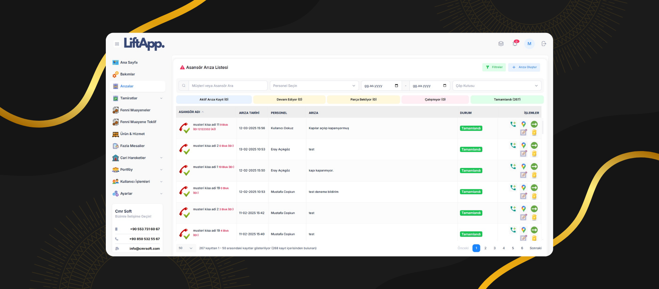Click the notification bell icon
The height and width of the screenshot is (289, 659).
tap(515, 44)
